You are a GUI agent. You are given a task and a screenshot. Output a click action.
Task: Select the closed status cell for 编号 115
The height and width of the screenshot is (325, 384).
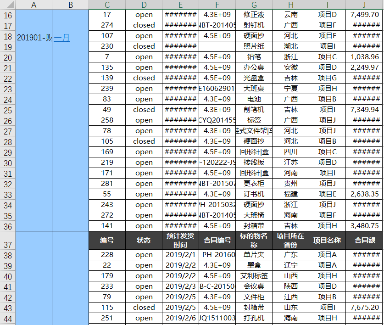coord(144,308)
